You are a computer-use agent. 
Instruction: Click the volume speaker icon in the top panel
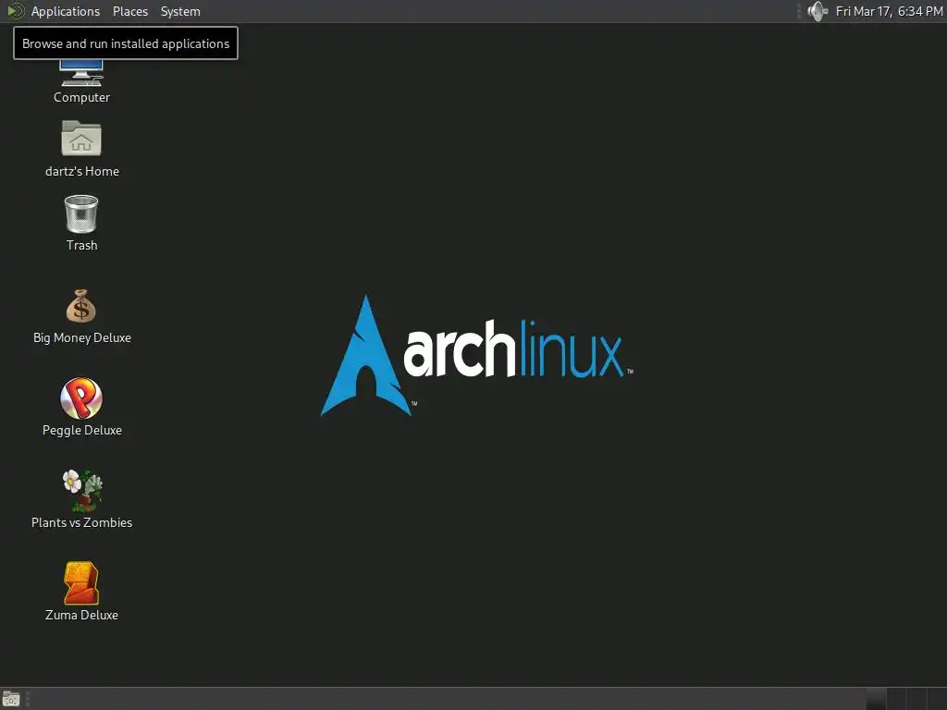[818, 11]
